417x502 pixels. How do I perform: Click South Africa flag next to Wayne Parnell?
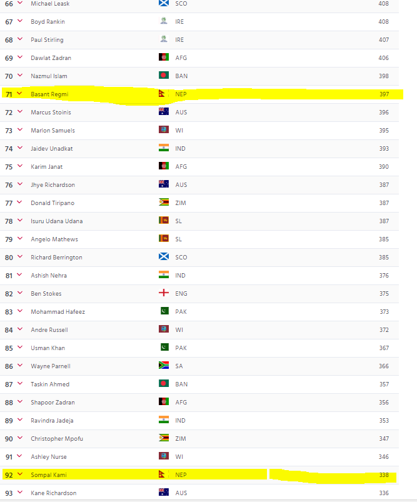[164, 366]
